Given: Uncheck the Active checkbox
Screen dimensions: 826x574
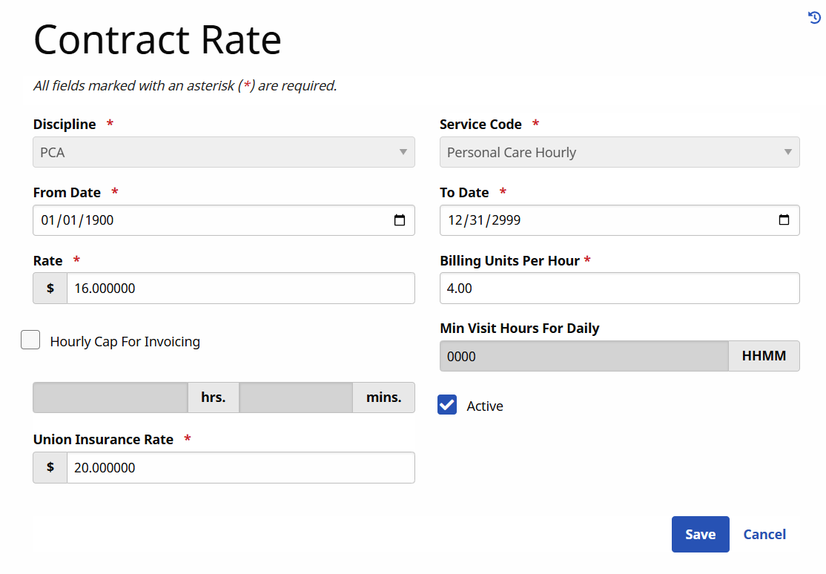Looking at the screenshot, I should point(446,405).
